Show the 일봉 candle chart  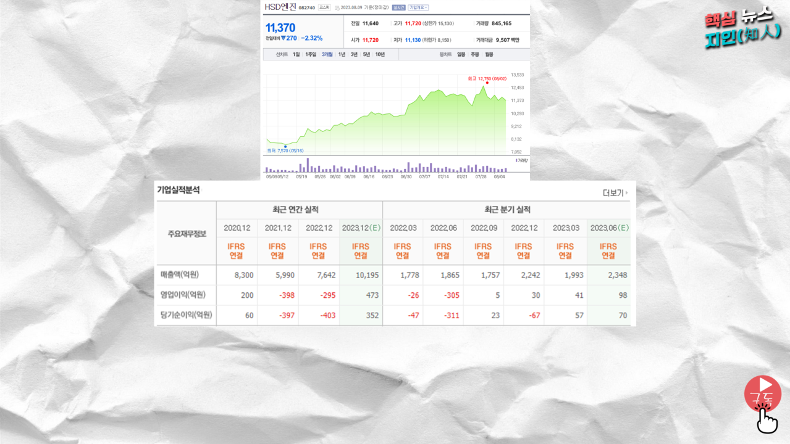point(461,54)
